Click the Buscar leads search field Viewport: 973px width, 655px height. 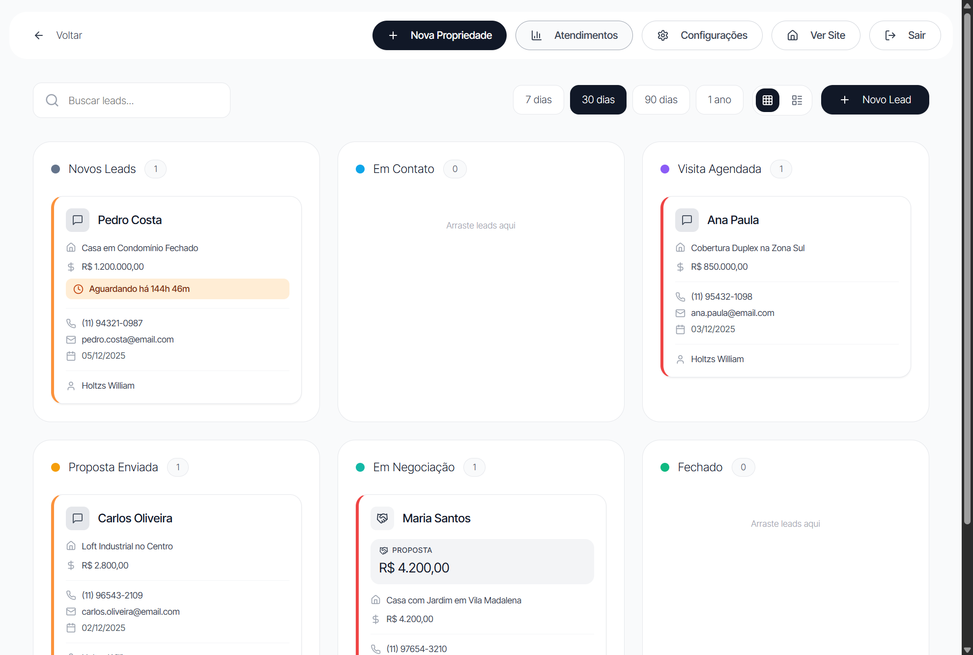click(131, 100)
